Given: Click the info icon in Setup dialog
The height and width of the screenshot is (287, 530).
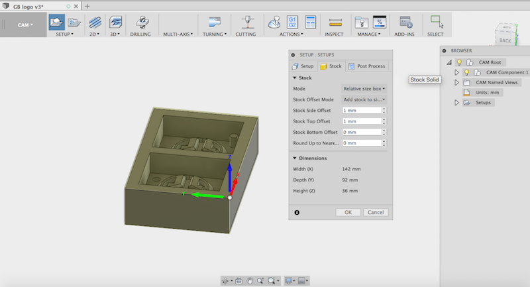Looking at the screenshot, I should pyautogui.click(x=297, y=213).
